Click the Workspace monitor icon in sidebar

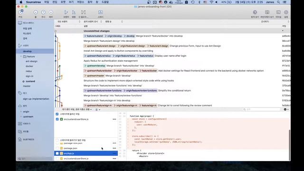coord(20,23)
